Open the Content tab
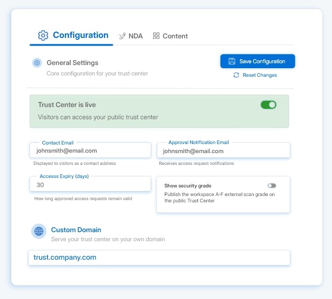Viewport: 332px width, 299px height. [170, 36]
